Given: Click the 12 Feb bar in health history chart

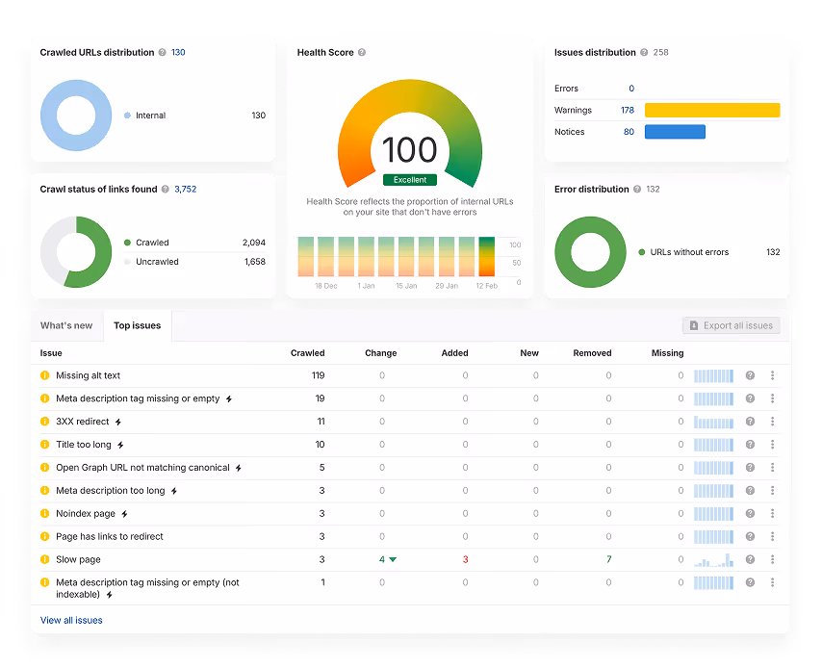Looking at the screenshot, I should [x=486, y=257].
